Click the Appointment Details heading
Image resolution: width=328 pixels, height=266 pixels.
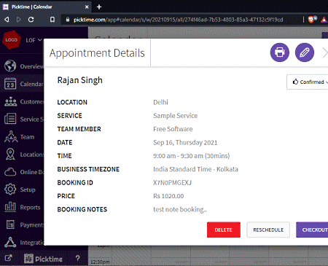[97, 53]
